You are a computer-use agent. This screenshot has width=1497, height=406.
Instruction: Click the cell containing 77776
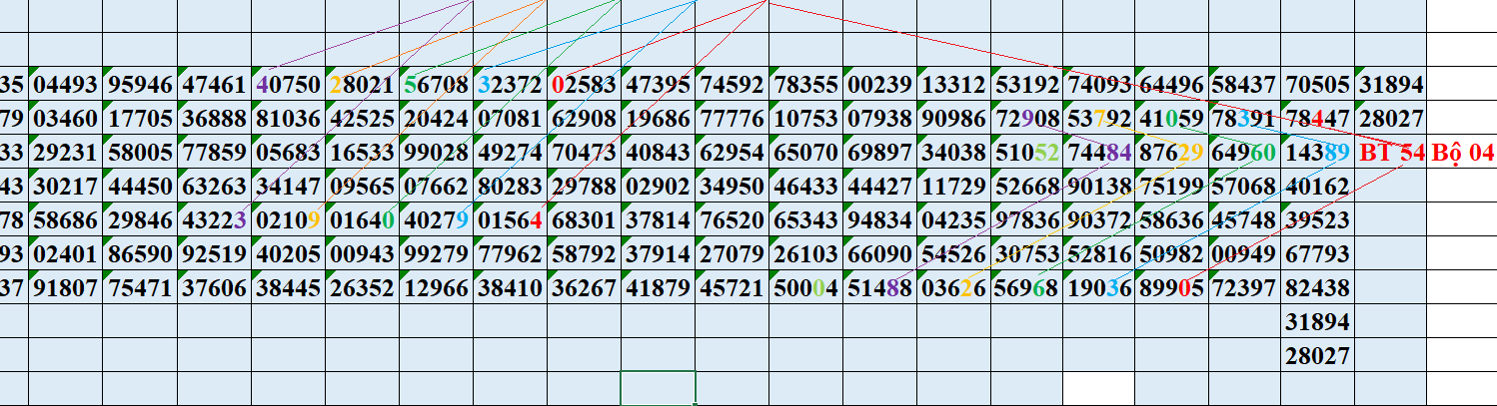click(x=733, y=120)
